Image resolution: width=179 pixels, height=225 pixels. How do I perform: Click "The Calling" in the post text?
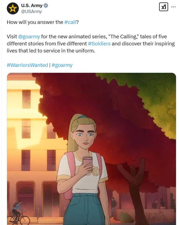[x=124, y=37]
